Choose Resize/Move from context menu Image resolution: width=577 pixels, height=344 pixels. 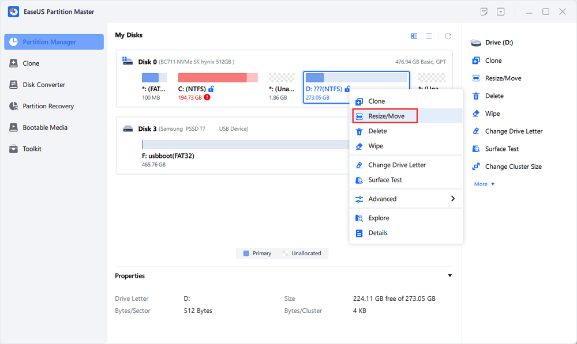[386, 116]
